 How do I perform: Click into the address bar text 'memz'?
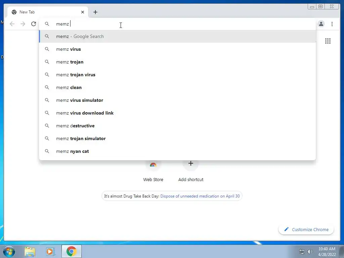click(62, 24)
